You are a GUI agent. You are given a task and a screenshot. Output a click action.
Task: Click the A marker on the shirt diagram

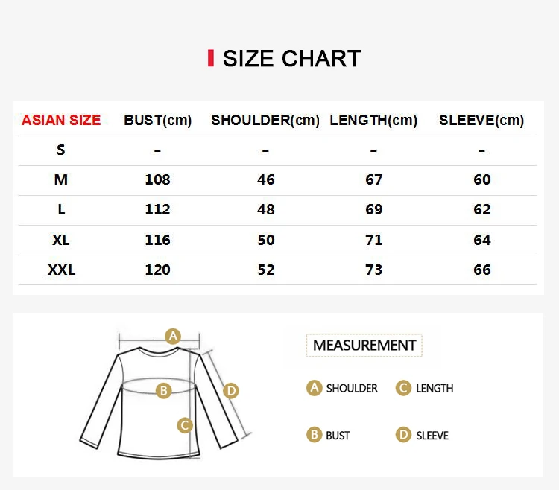[173, 336]
